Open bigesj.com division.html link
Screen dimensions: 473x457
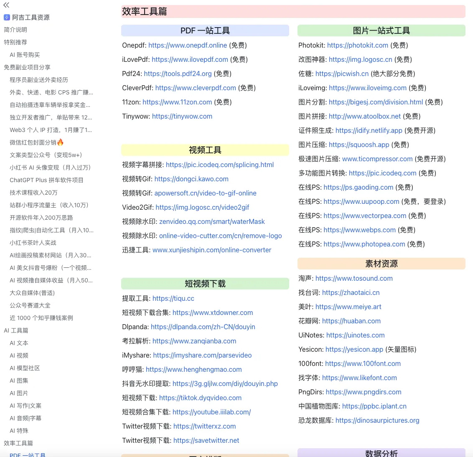[x=376, y=102]
